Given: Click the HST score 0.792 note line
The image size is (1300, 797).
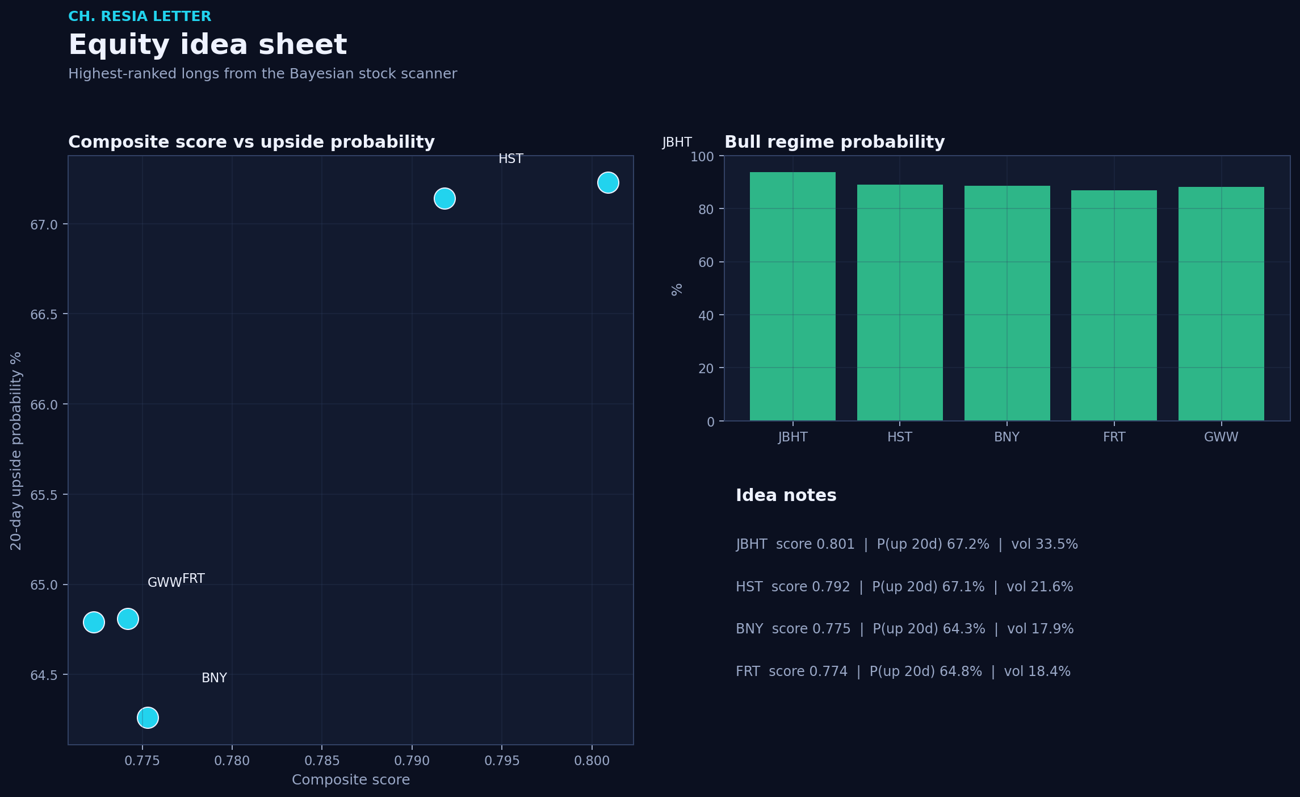Looking at the screenshot, I should pos(904,587).
